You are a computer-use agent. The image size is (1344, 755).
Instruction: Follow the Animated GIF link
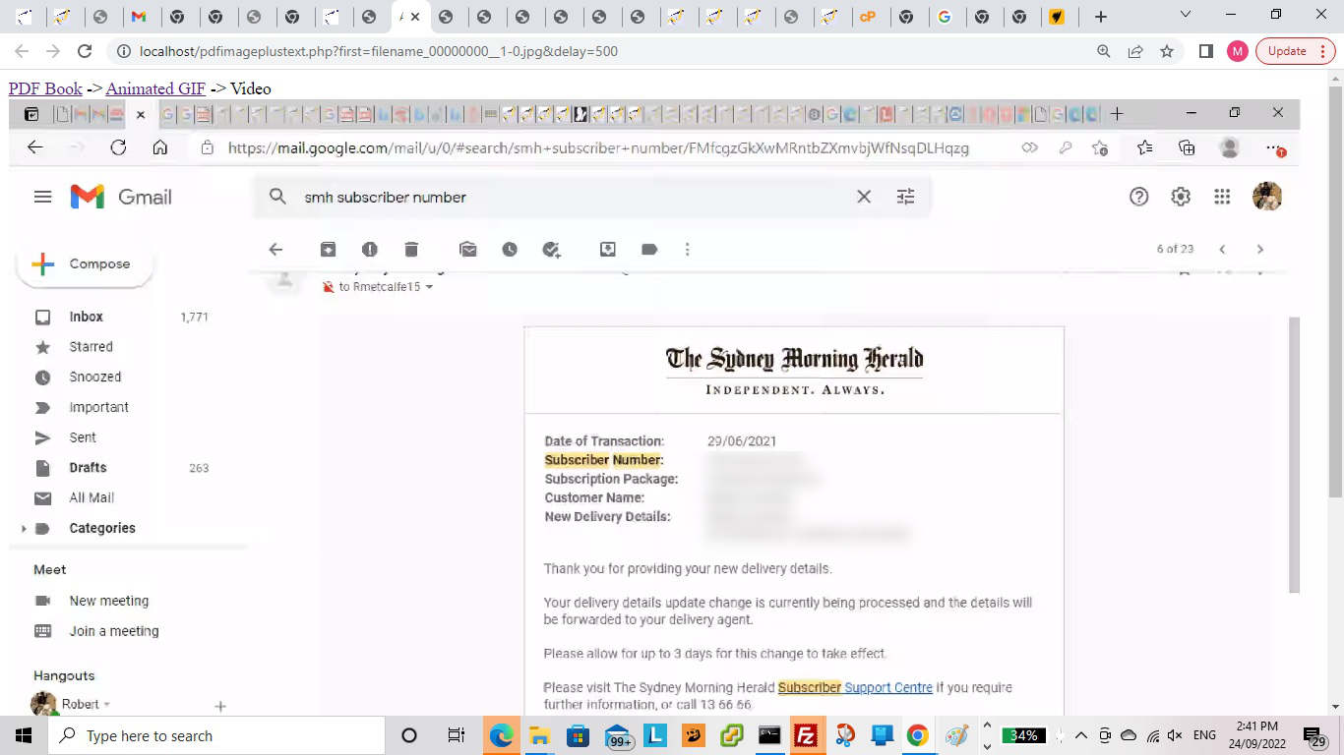tap(155, 88)
